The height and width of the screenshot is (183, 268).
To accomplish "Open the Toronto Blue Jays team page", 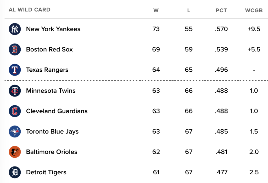I will pyautogui.click(x=52, y=131).
